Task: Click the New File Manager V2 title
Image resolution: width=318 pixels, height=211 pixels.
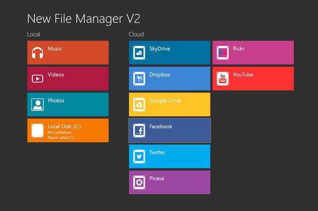Action: 83,19
